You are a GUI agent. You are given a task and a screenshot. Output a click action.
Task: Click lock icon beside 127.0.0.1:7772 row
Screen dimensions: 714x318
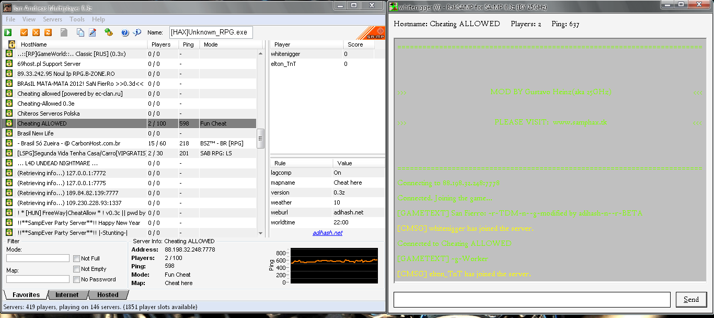click(9, 173)
